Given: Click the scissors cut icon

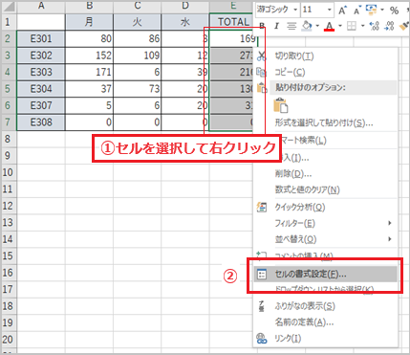Looking at the screenshot, I should tap(262, 56).
